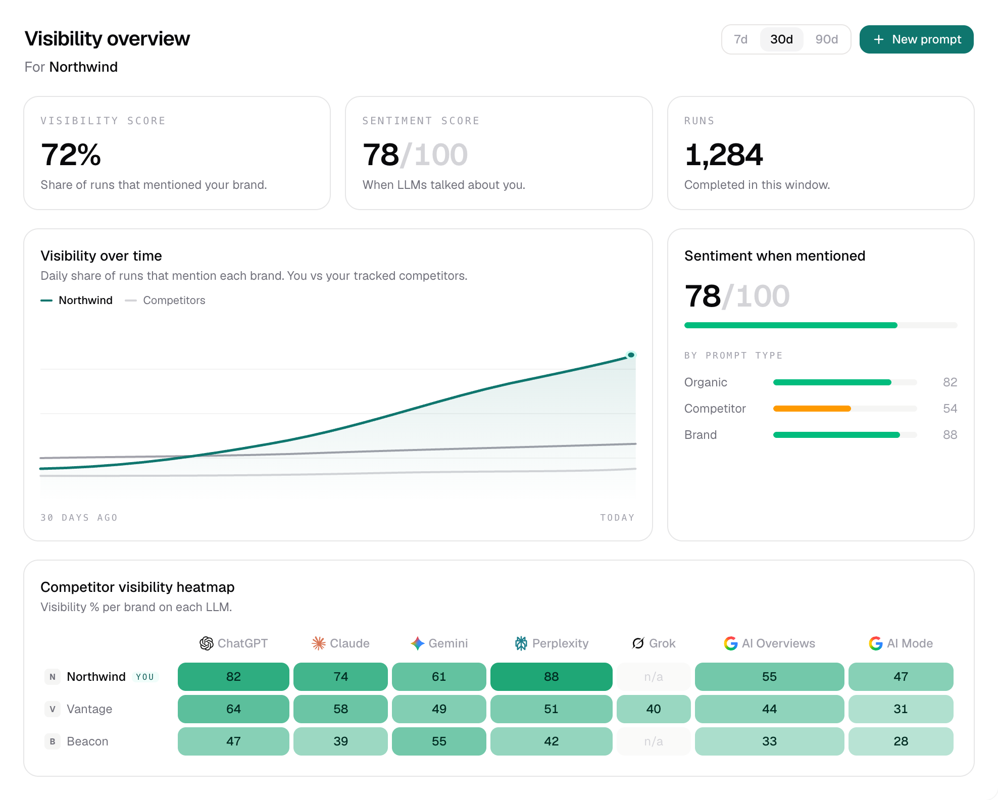The height and width of the screenshot is (800, 998).
Task: Click Beacon AI Overviews cell showing 33
Action: tap(769, 741)
